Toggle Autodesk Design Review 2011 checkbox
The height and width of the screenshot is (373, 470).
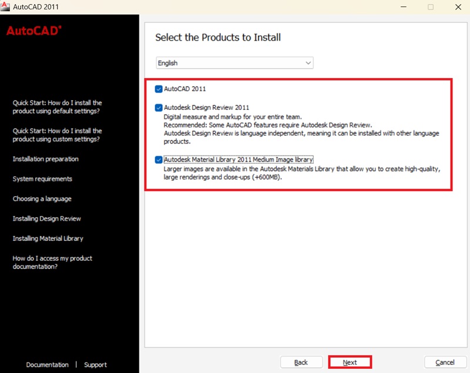[159, 108]
